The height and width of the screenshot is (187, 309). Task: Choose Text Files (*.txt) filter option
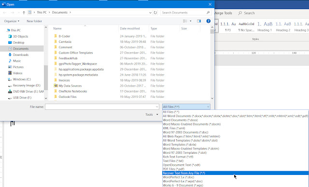[x=235, y=161]
